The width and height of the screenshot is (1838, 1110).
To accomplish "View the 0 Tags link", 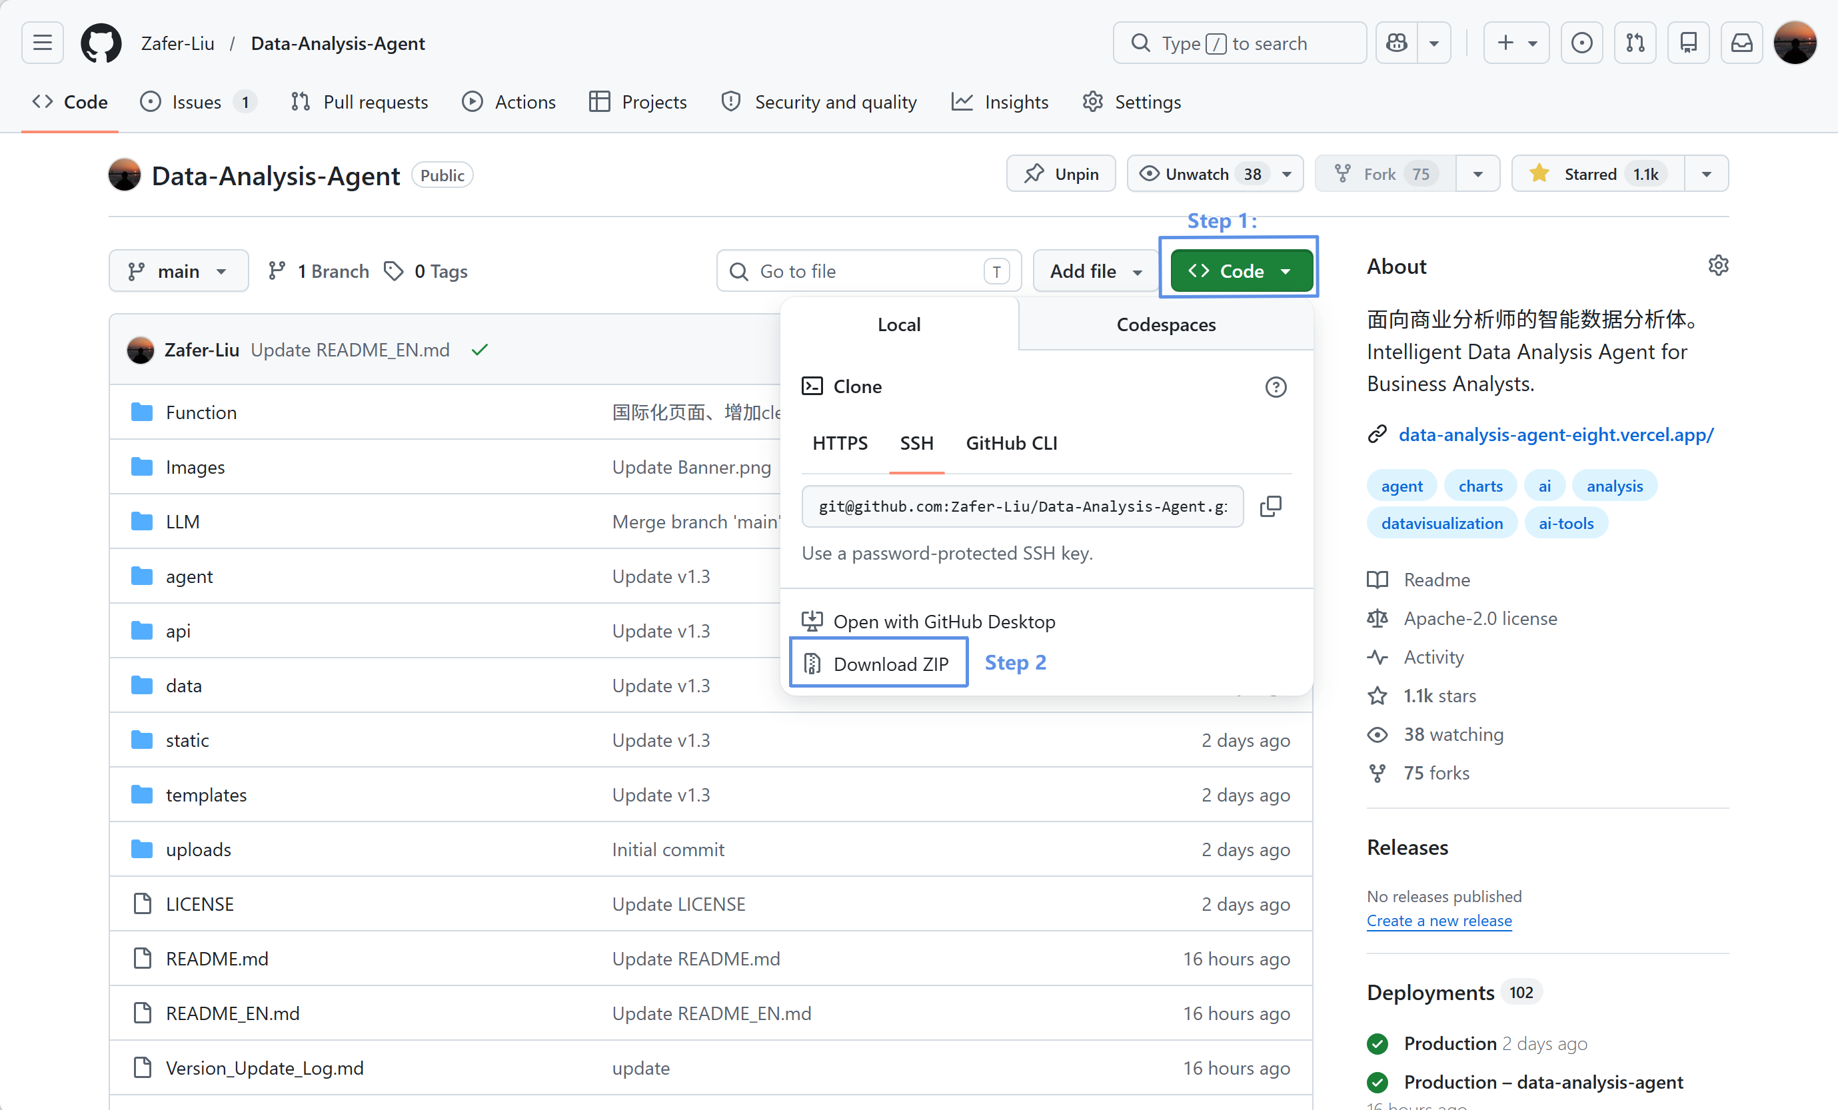I will (426, 271).
